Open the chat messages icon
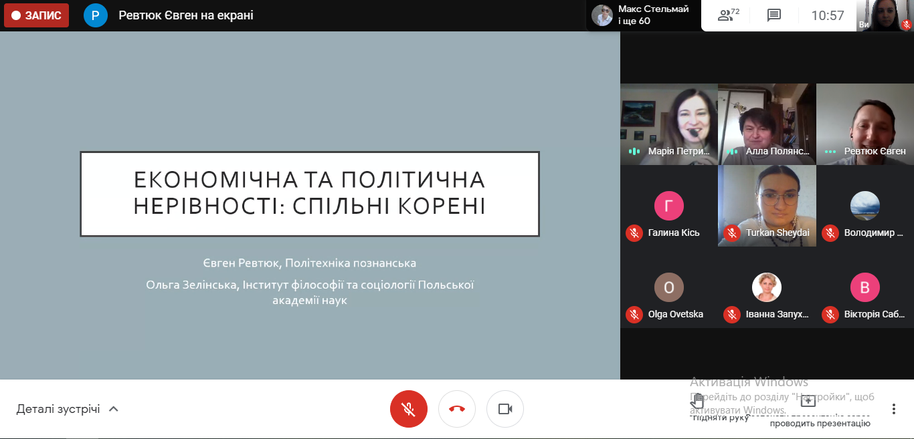Viewport: 914px width, 439px height. click(774, 15)
